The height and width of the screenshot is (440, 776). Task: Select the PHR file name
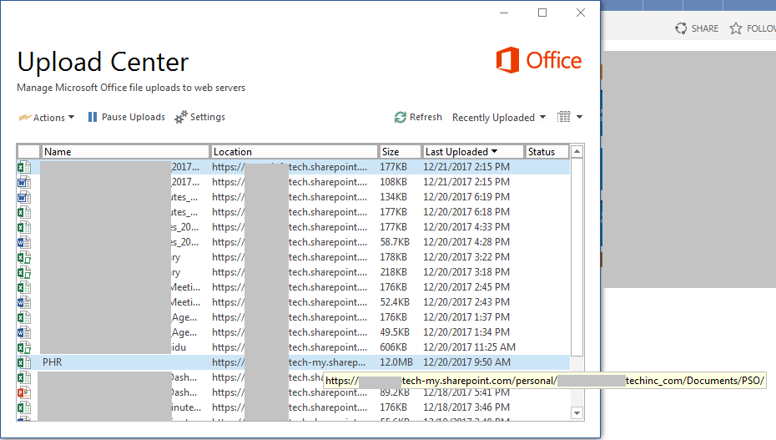click(53, 362)
